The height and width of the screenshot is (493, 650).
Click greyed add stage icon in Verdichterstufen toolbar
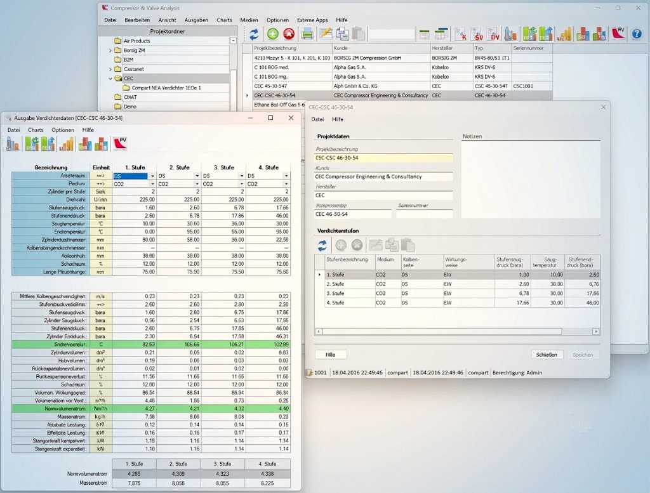click(341, 246)
